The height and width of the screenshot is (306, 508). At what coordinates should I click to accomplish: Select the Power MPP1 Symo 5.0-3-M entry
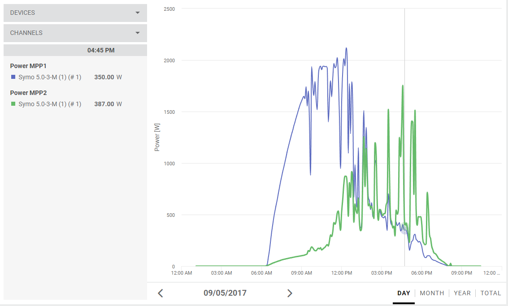click(50, 77)
